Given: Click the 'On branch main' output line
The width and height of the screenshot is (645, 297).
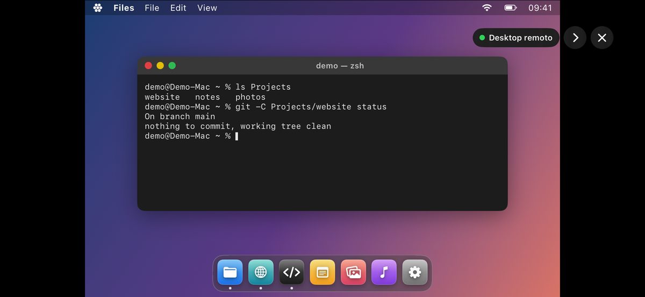Looking at the screenshot, I should pyautogui.click(x=180, y=116).
